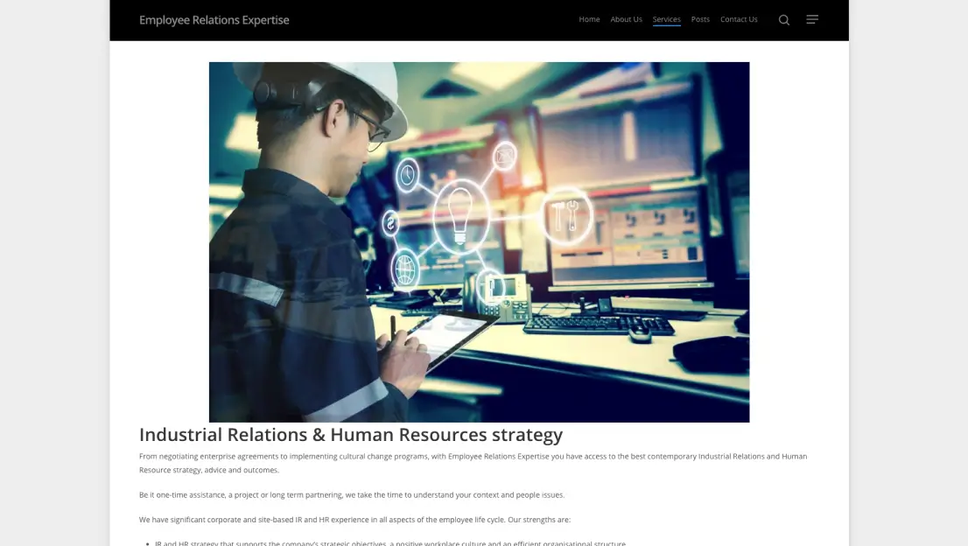This screenshot has width=968, height=546.
Task: Click the Employee Relations Expertise site title
Action: click(x=214, y=20)
